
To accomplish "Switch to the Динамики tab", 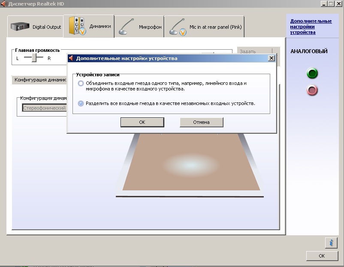I will [89, 26].
